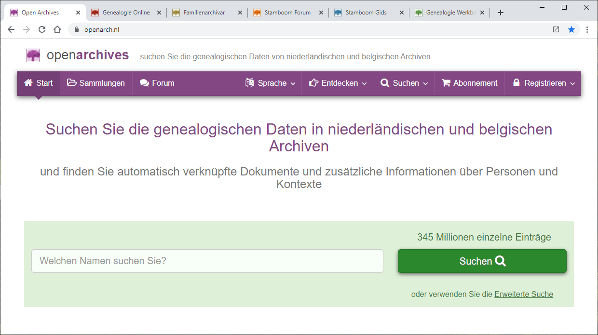Click the subtitle about verknüpfte Dokumente

299,177
